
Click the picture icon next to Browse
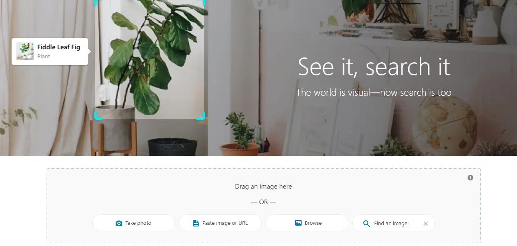point(298,223)
